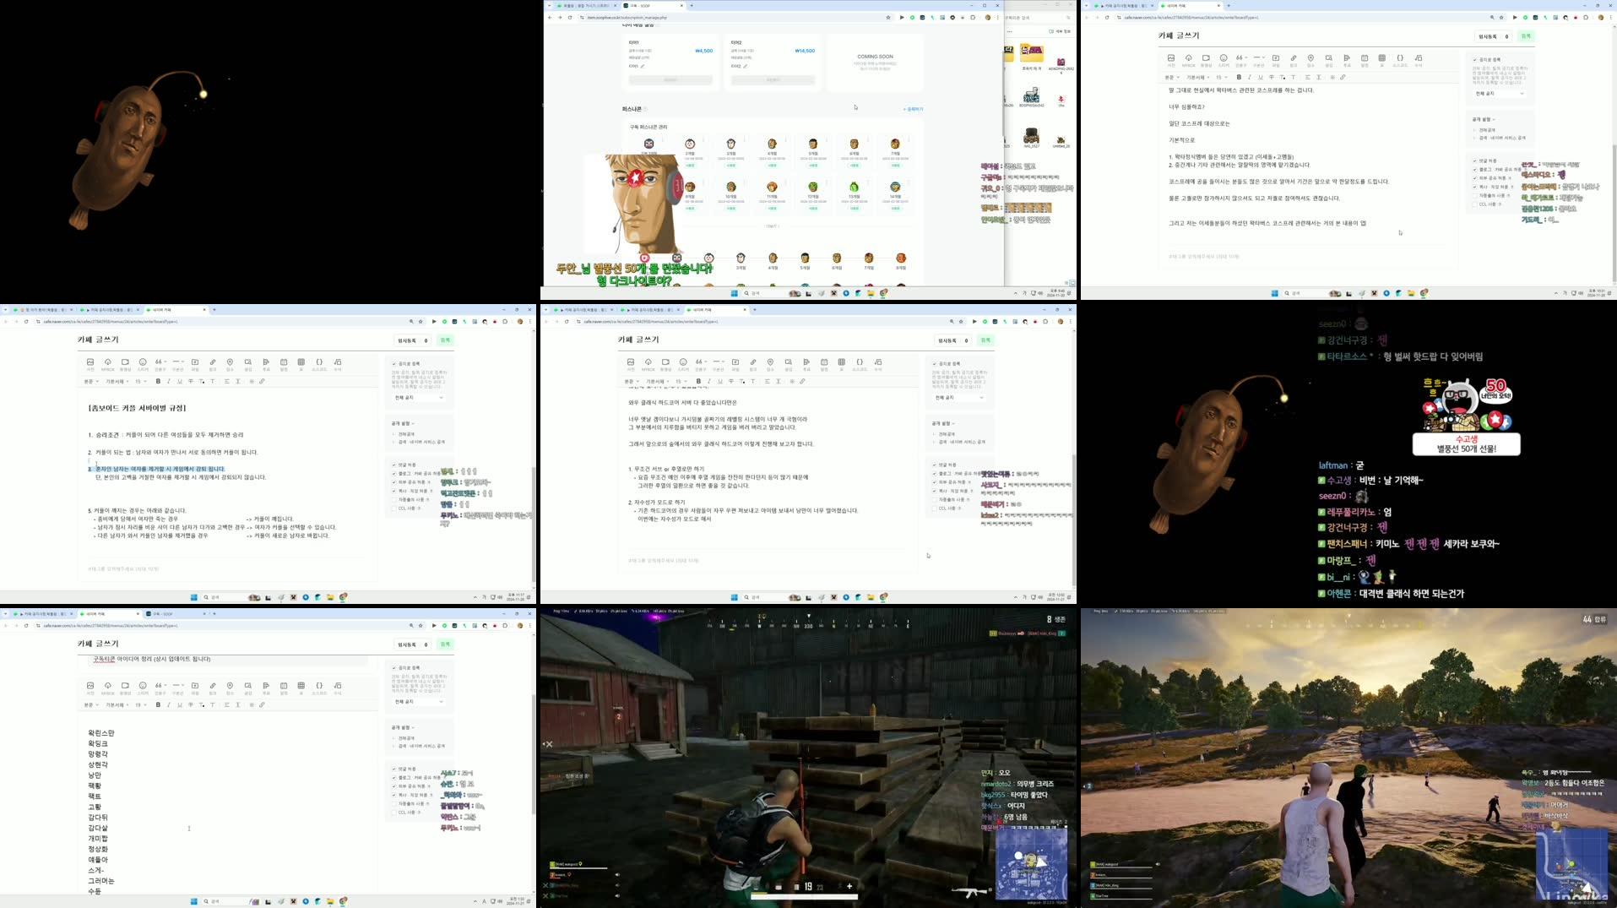
Task: Toggle 공지로 등록 checkbox in 좀보이드 커플 editor
Action: point(394,364)
